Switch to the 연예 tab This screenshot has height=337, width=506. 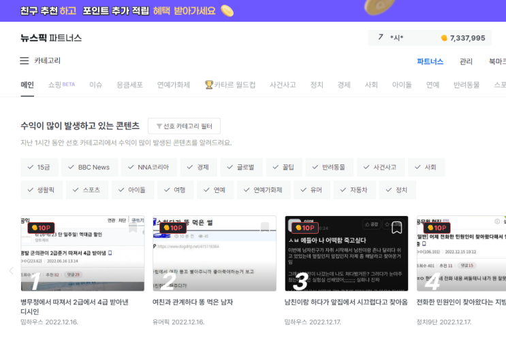tap(432, 85)
